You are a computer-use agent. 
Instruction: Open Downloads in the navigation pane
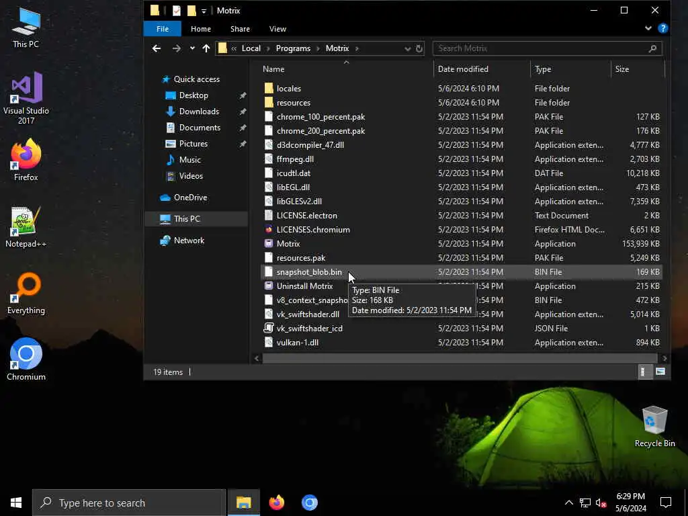[x=199, y=112]
